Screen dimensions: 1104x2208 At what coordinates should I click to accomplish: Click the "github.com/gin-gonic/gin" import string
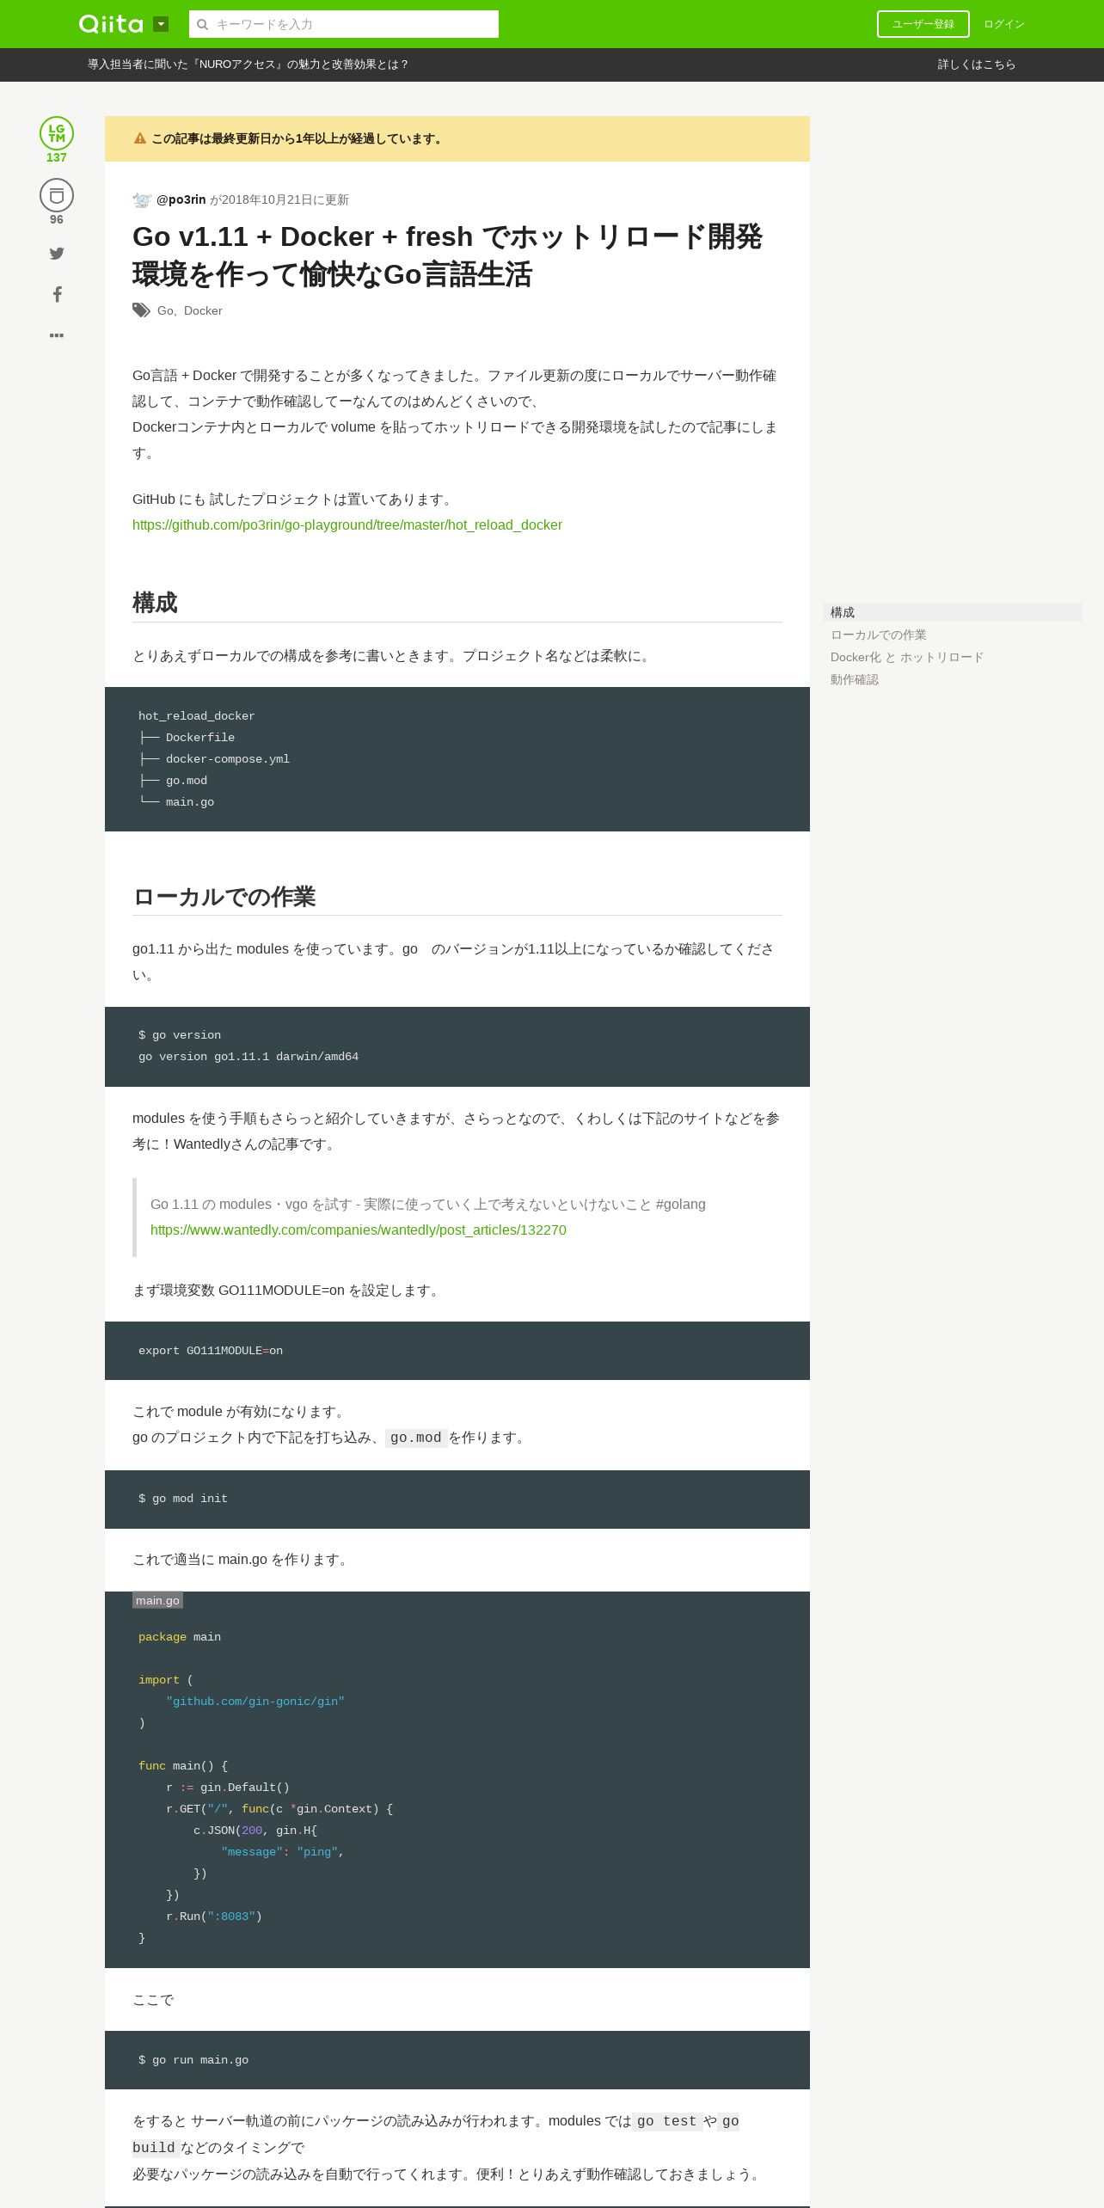click(x=255, y=1702)
